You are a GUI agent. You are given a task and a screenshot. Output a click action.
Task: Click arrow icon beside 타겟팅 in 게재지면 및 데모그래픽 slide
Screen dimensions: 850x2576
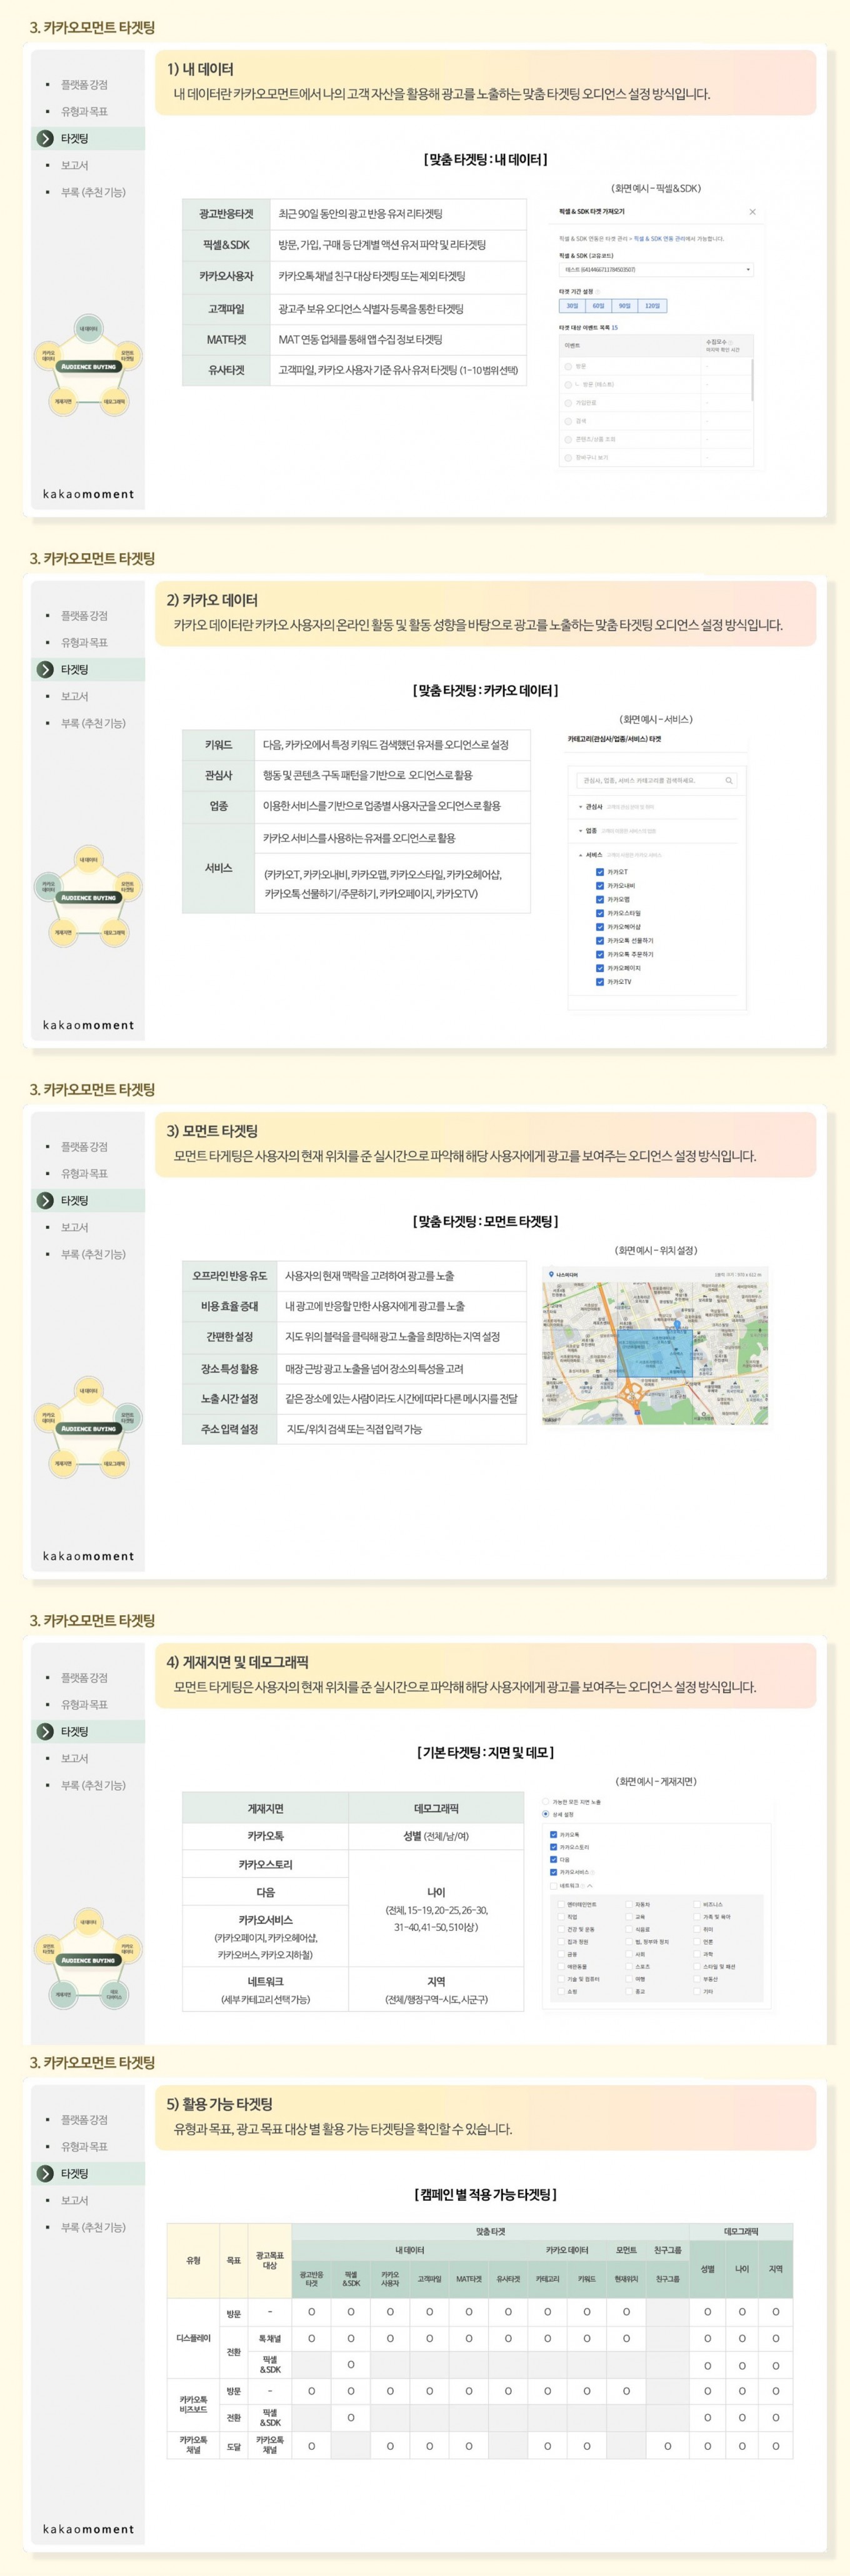click(45, 1731)
